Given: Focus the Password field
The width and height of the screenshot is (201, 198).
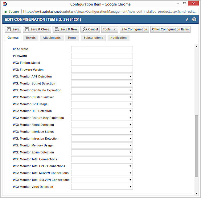Looking at the screenshot, I should coord(102,56).
